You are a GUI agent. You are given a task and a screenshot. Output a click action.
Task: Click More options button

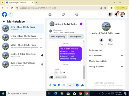[76, 37]
